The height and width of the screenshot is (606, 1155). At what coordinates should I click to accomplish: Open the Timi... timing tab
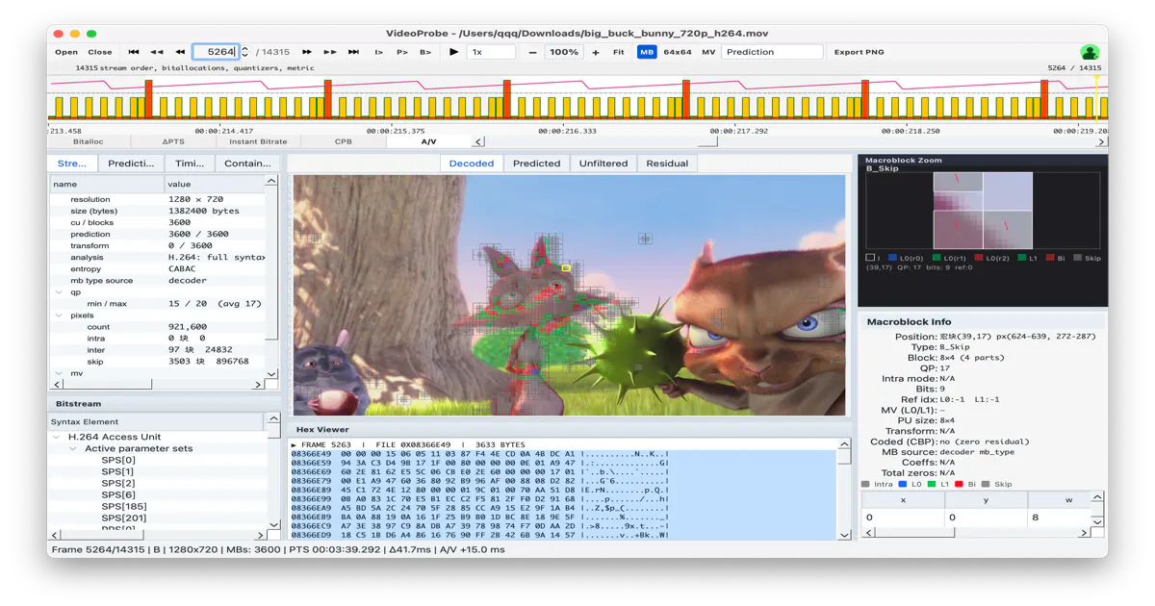point(190,164)
